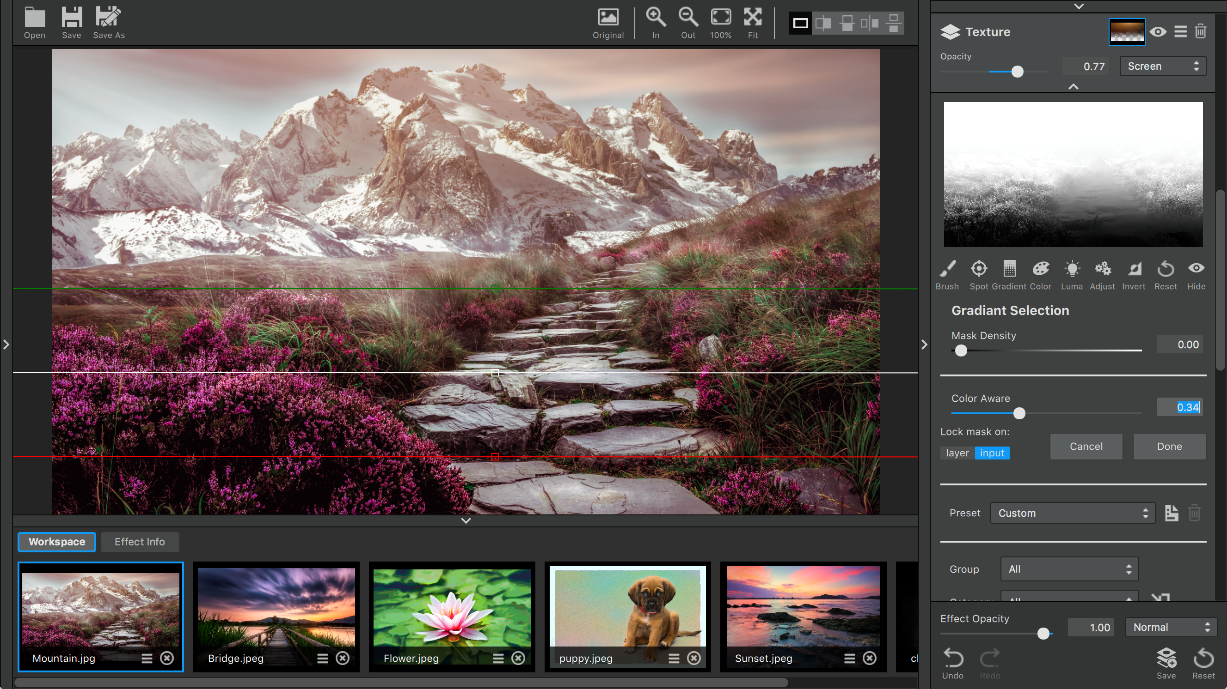Invert the mask

point(1134,275)
